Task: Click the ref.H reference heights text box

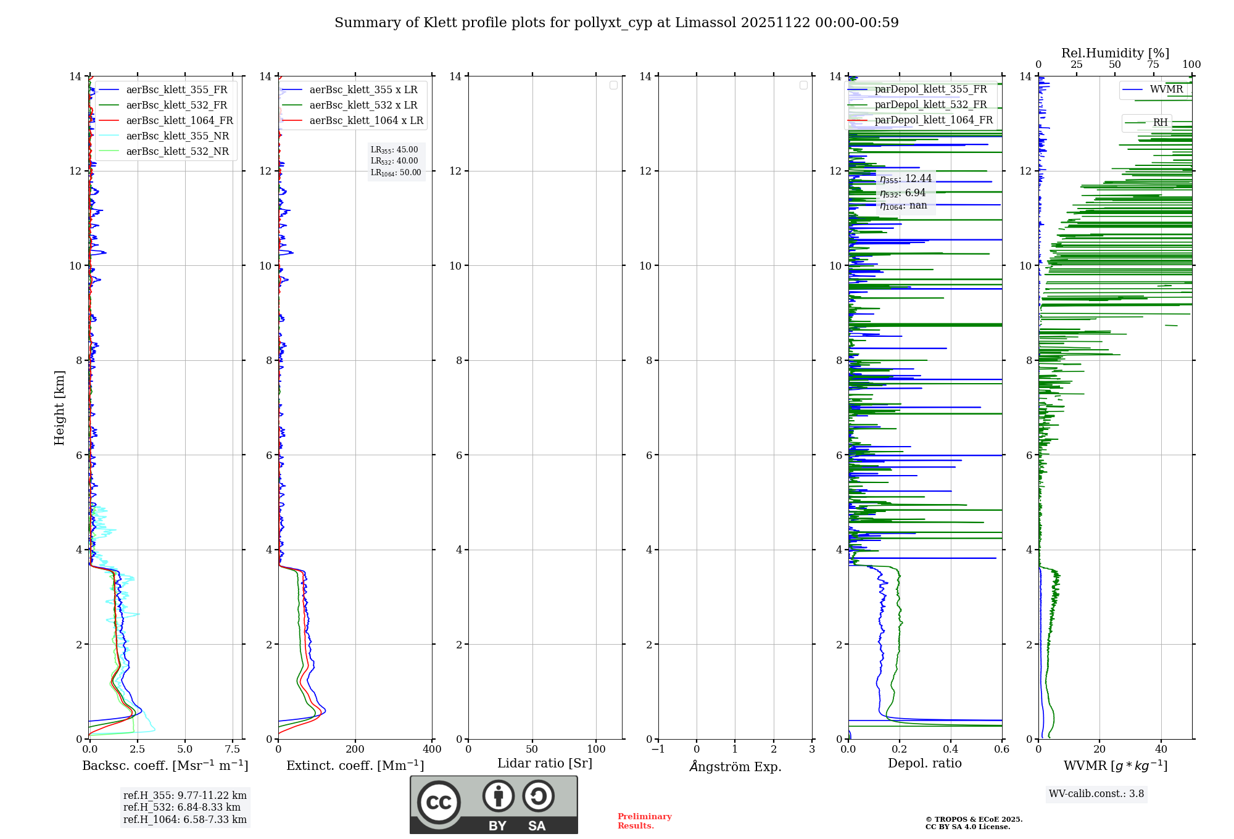Action: coord(184,808)
